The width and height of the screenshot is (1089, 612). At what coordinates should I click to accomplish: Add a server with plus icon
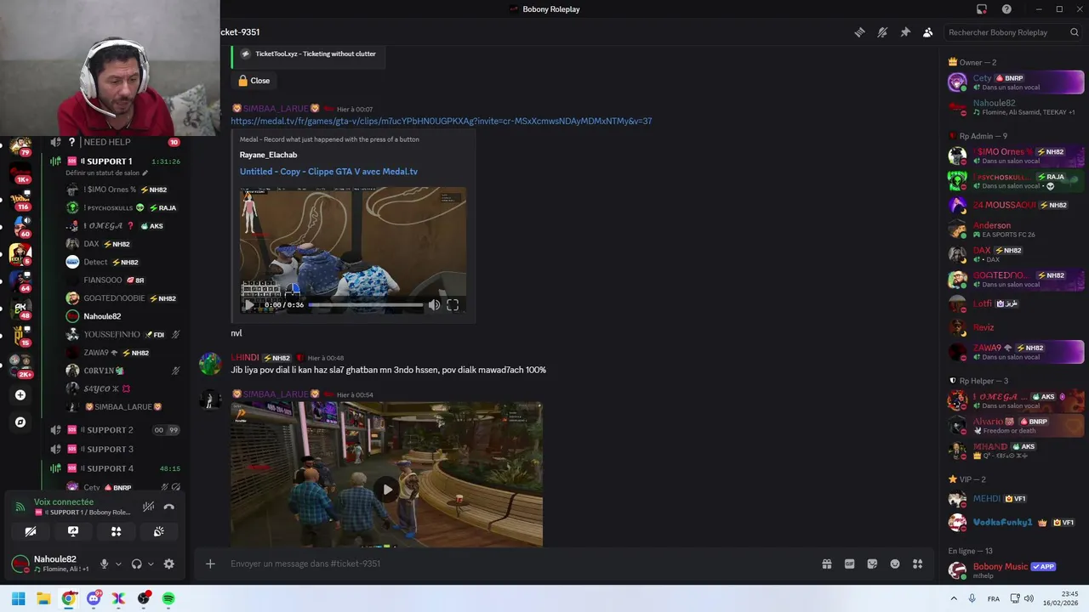pyautogui.click(x=20, y=395)
